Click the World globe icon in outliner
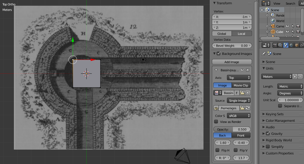Screen dimensions: 304x164 [273, 21]
